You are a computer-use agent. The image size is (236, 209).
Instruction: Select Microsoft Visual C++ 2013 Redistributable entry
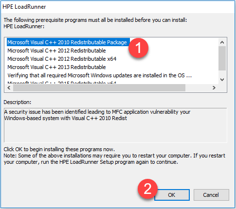pos(56,67)
